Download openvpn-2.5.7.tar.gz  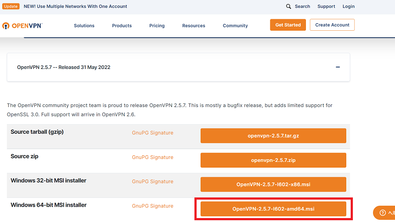[273, 136]
